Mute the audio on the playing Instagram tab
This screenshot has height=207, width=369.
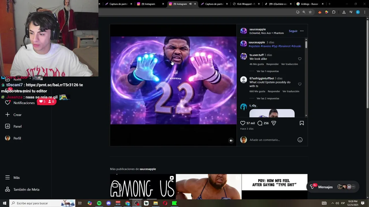[x=190, y=4]
